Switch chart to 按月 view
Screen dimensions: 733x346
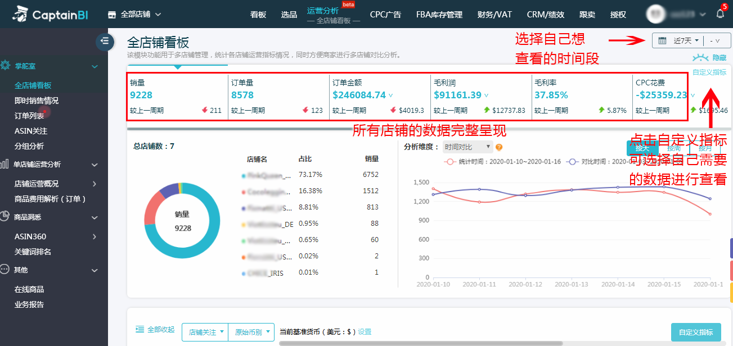[x=705, y=148]
